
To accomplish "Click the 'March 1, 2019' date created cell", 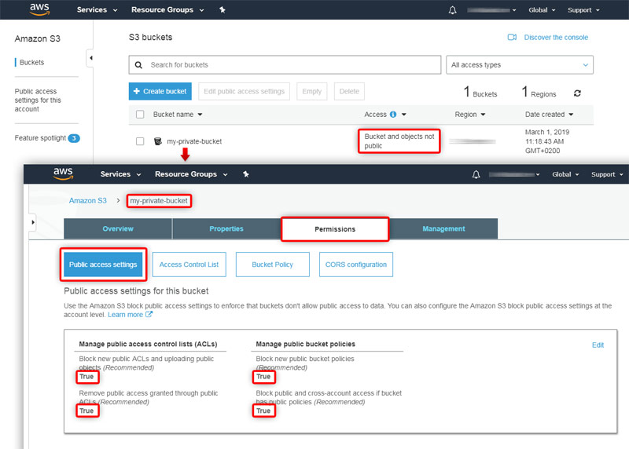I will click(547, 141).
